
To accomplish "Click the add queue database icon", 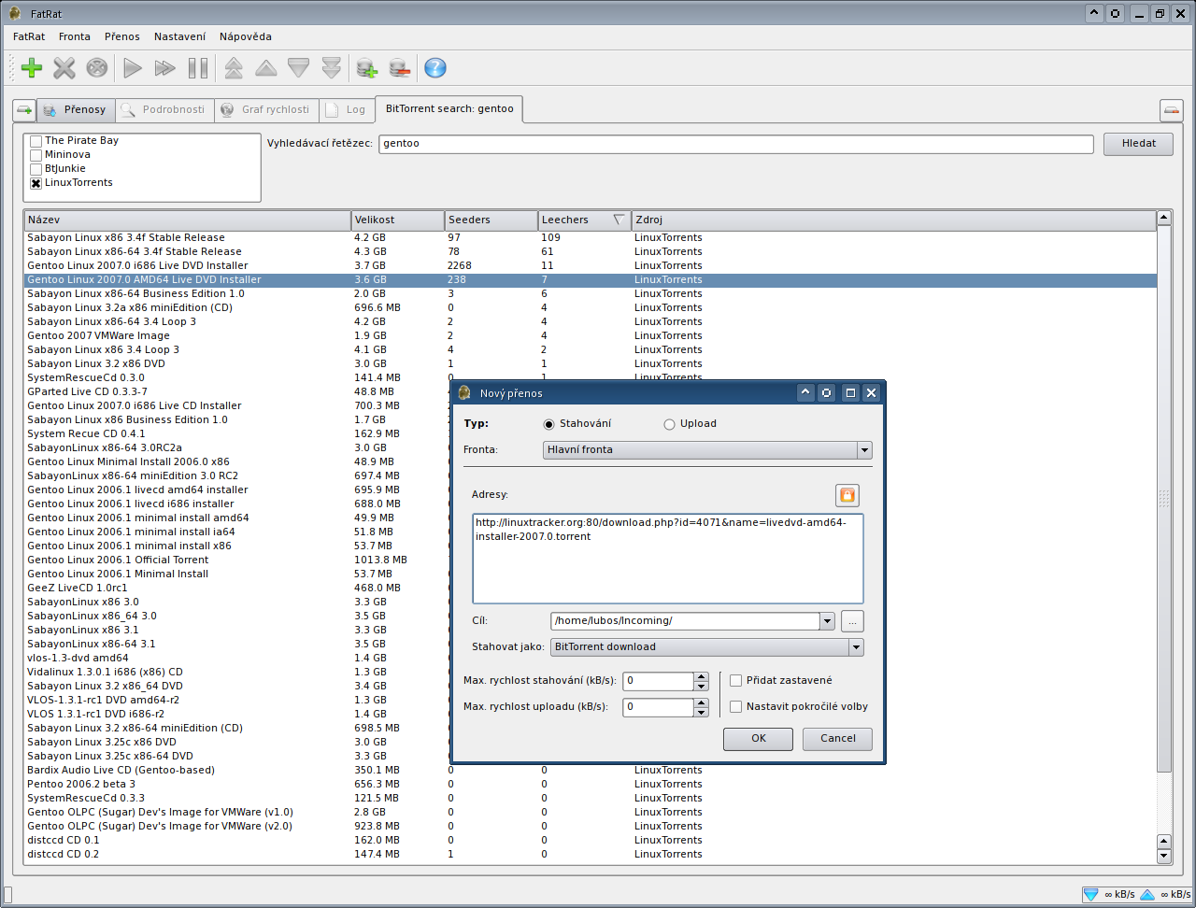I will pyautogui.click(x=366, y=68).
